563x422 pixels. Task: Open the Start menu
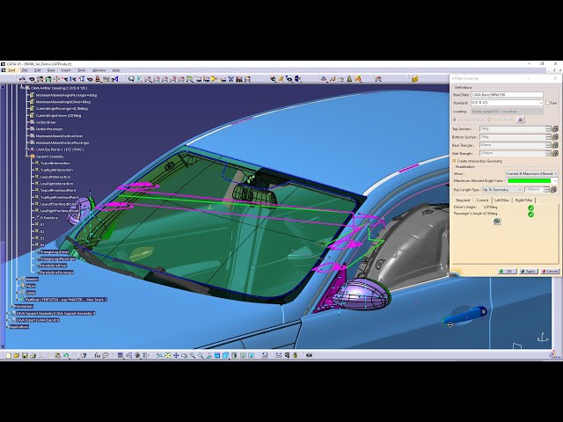11,70
